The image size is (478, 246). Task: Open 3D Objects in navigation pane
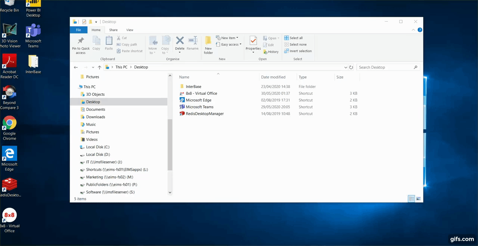95,95
